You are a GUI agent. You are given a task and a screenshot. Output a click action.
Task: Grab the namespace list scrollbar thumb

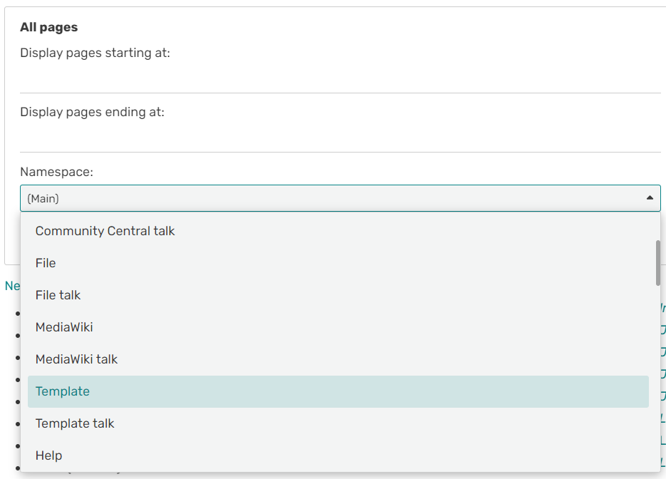(657, 262)
